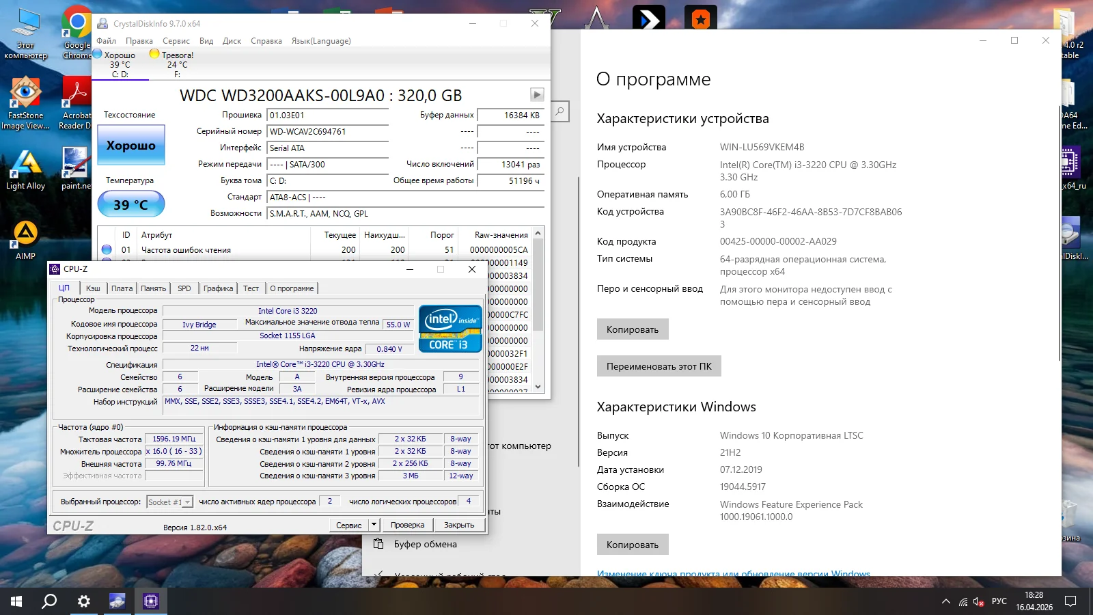This screenshot has width=1093, height=615.
Task: Click search magnifier in Settings sidebar
Action: click(559, 111)
